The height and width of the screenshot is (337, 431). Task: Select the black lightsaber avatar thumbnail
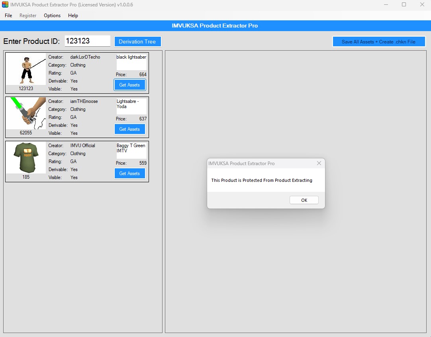[26, 69]
